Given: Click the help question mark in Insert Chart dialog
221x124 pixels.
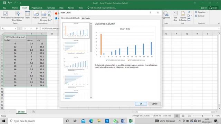Looking at the screenshot, I should [x=151, y=13].
